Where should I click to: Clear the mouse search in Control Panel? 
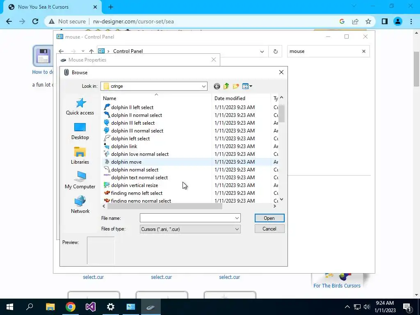point(364,51)
